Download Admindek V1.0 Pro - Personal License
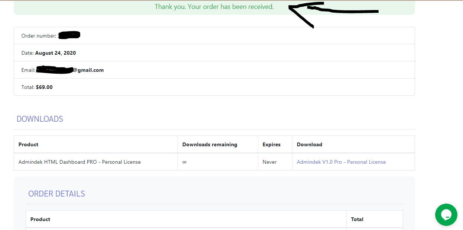The height and width of the screenshot is (230, 463). click(341, 162)
